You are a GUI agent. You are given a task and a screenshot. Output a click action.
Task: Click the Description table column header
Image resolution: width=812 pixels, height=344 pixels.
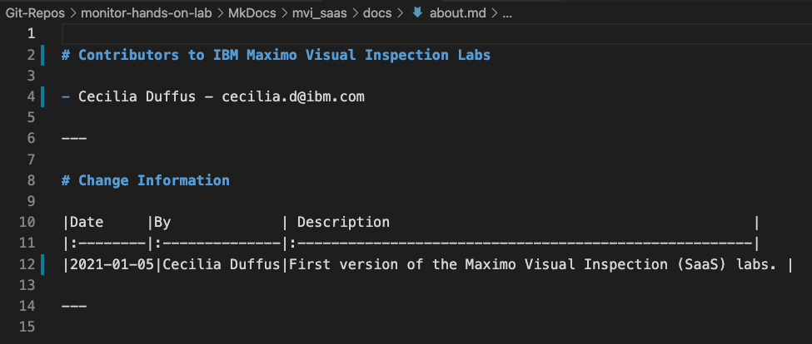(343, 222)
